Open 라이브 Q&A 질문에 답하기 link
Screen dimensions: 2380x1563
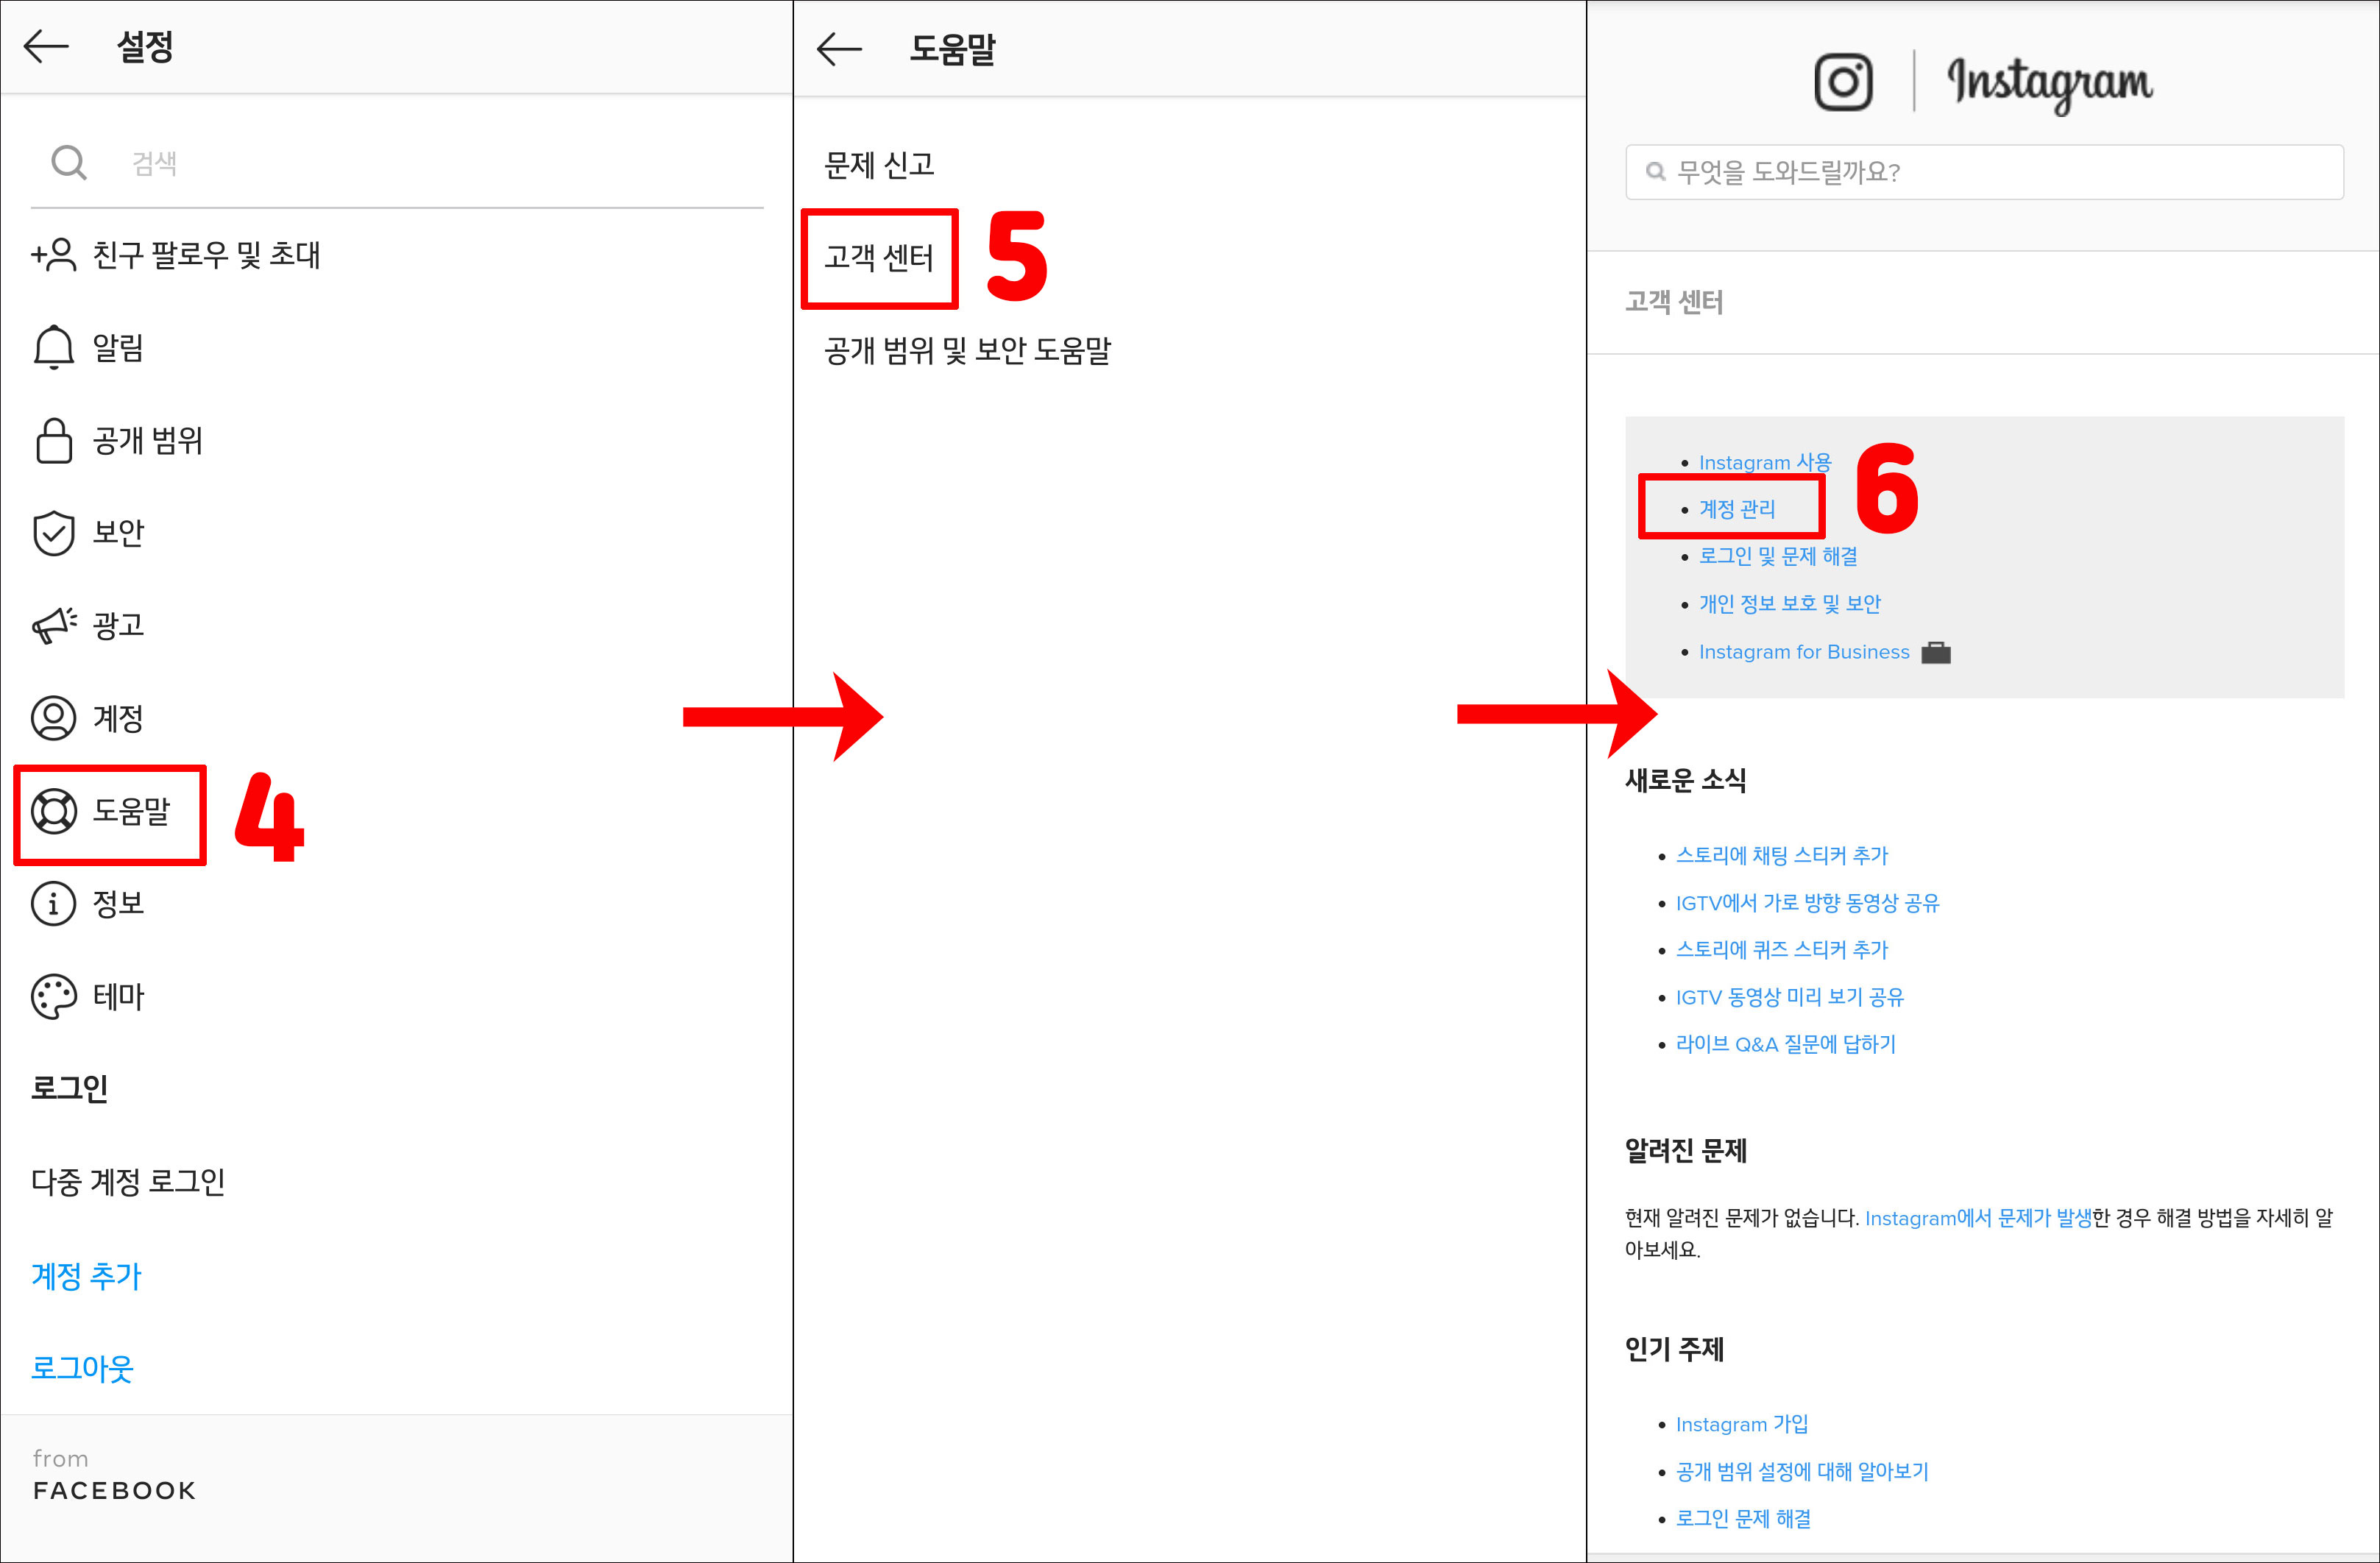(x=1786, y=1044)
